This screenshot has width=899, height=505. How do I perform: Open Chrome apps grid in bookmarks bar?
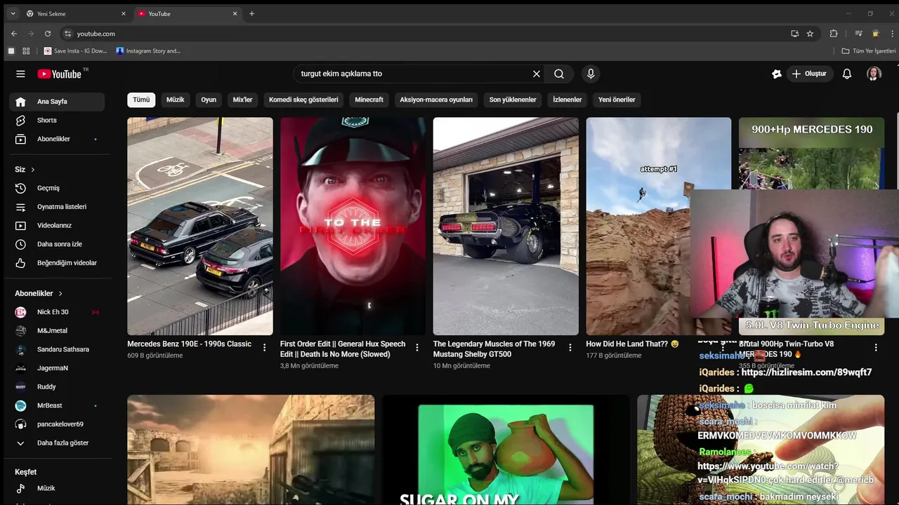26,50
